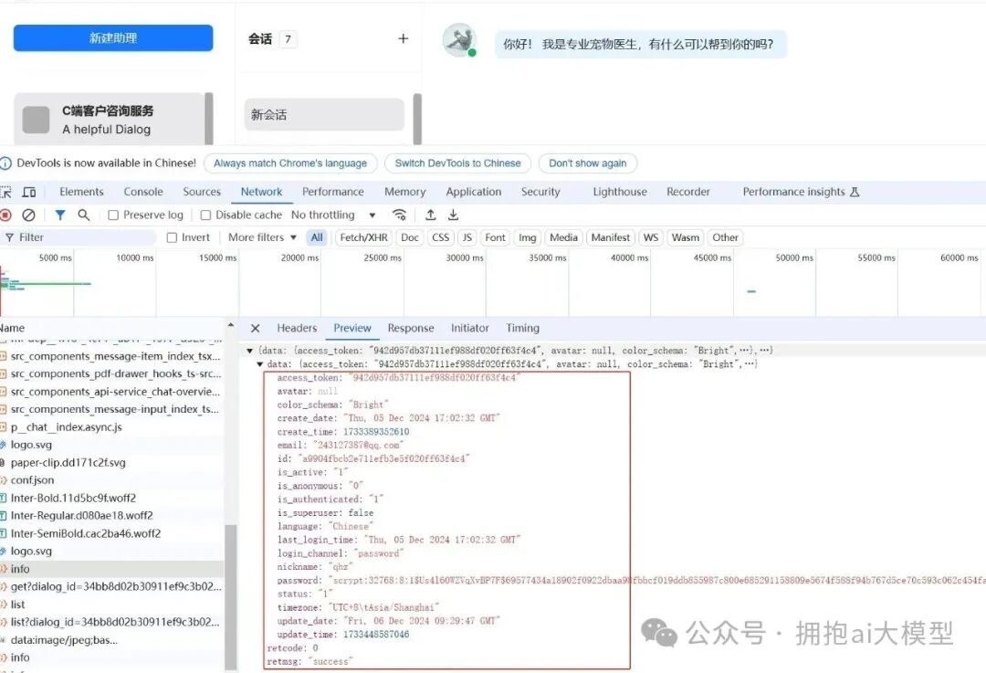Image resolution: width=986 pixels, height=673 pixels.
Task: Export HAR file using the download icon
Action: [x=453, y=215]
